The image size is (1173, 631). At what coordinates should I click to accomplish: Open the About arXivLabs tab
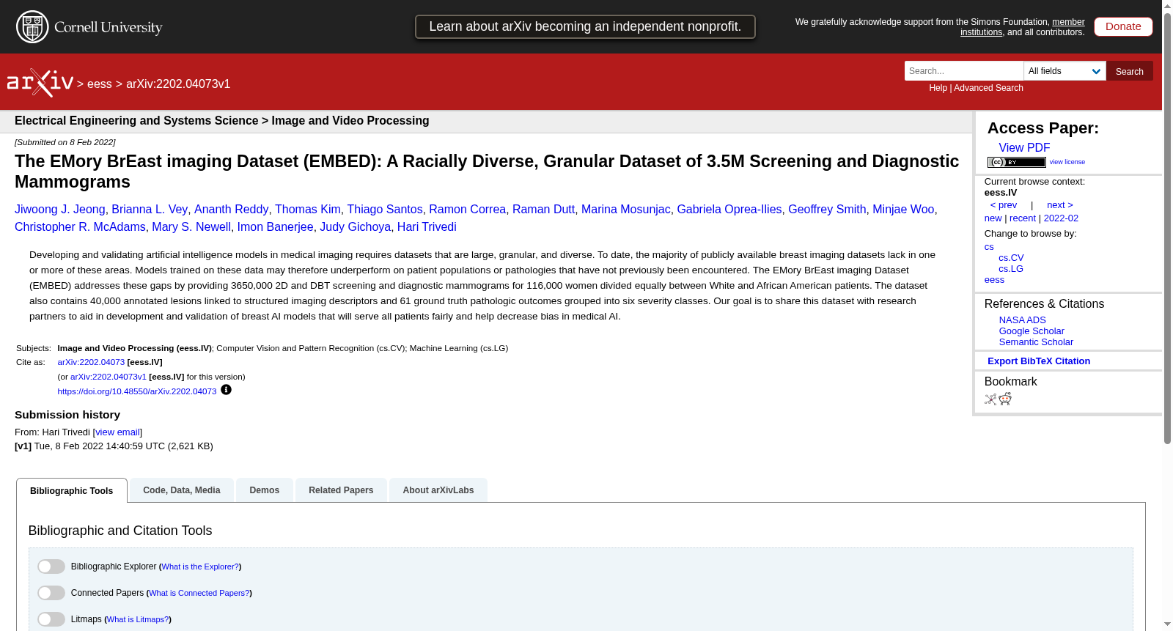(438, 490)
